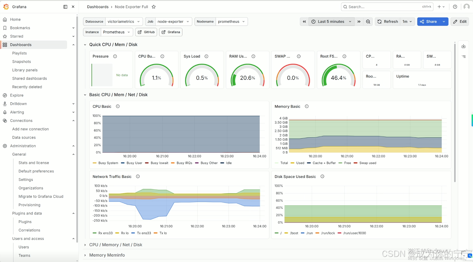Expand the Drilldown section chevron
The height and width of the screenshot is (262, 473).
point(73,104)
